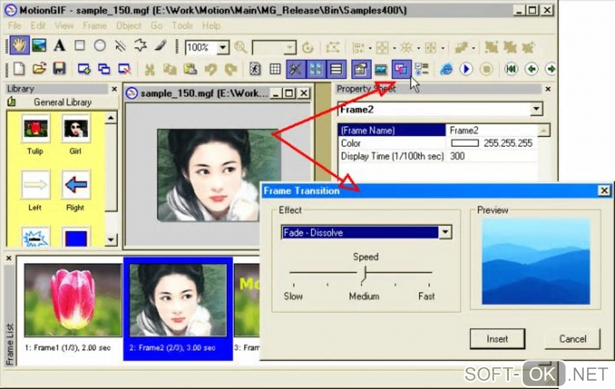Open preview in Internet Explorer icon

446,69
